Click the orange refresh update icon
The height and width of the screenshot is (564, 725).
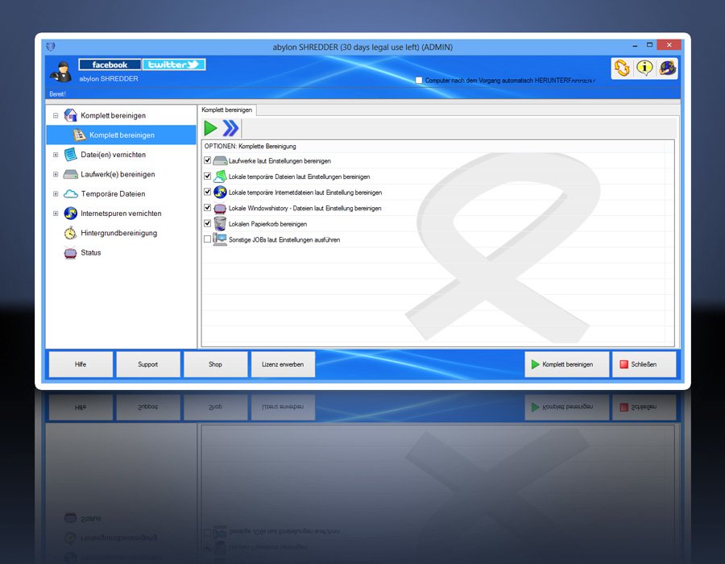pos(622,68)
